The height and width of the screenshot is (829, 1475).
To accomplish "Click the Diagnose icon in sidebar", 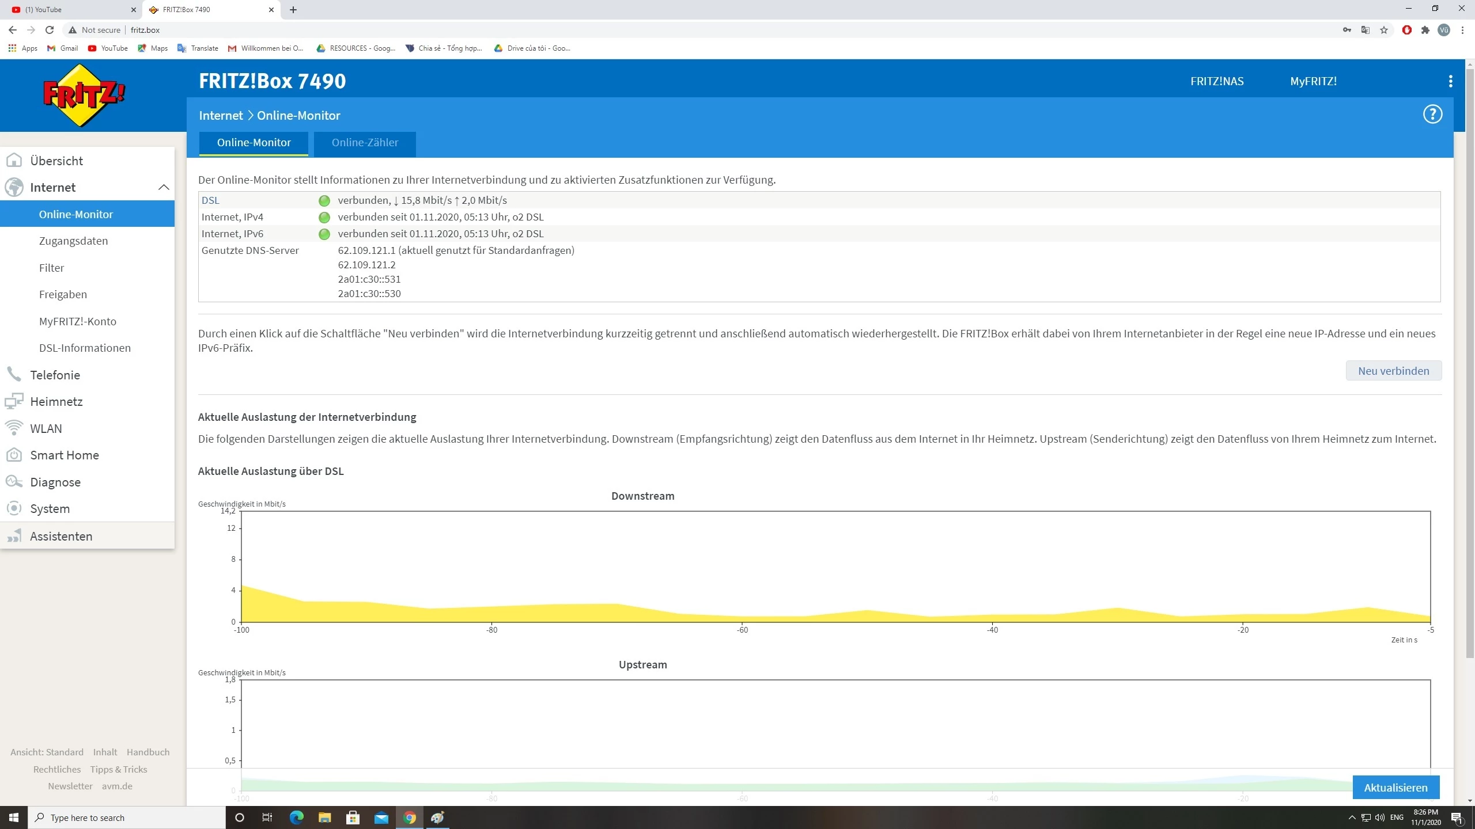I will [x=14, y=482].
